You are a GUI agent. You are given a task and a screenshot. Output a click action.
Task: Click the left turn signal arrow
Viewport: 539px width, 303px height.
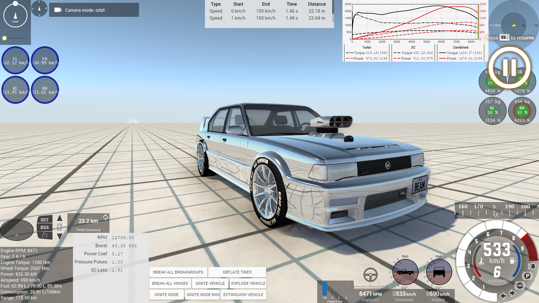click(503, 295)
